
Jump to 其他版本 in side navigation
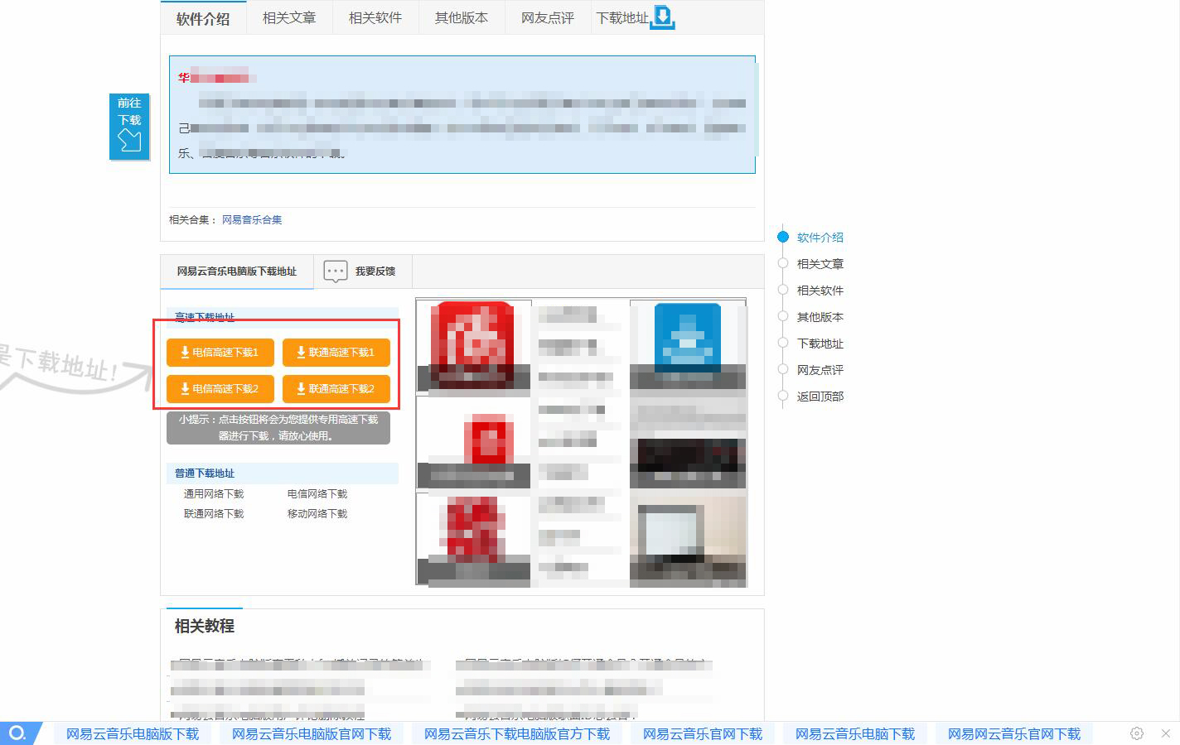pyautogui.click(x=820, y=317)
